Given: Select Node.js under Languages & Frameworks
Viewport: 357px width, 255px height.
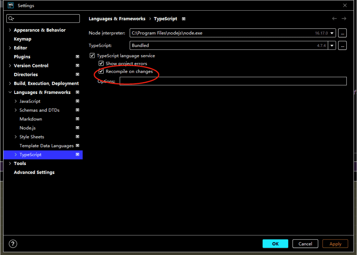Looking at the screenshot, I should (28, 128).
